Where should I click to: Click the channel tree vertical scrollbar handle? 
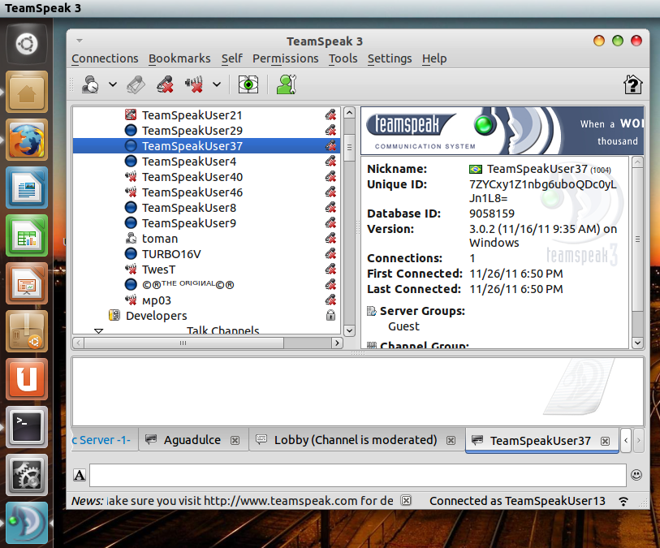pyautogui.click(x=349, y=147)
